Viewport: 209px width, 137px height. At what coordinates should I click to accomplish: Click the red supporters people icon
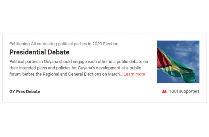tap(164, 91)
